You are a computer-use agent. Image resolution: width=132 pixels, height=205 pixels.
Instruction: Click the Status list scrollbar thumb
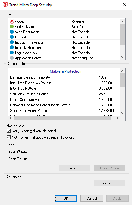click(x=122, y=34)
